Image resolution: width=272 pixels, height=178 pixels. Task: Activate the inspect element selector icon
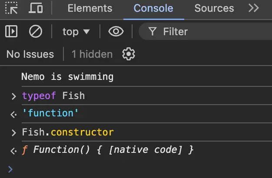pyautogui.click(x=11, y=8)
